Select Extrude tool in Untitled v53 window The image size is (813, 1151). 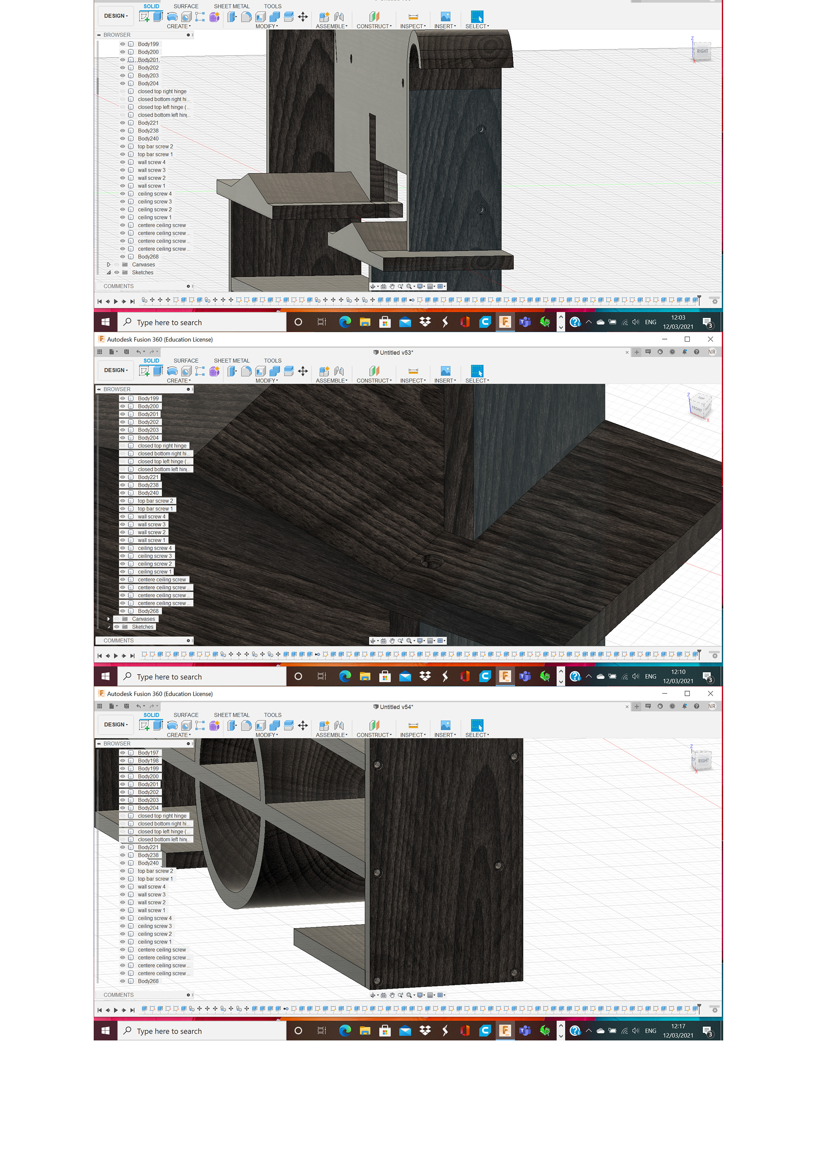click(x=158, y=371)
